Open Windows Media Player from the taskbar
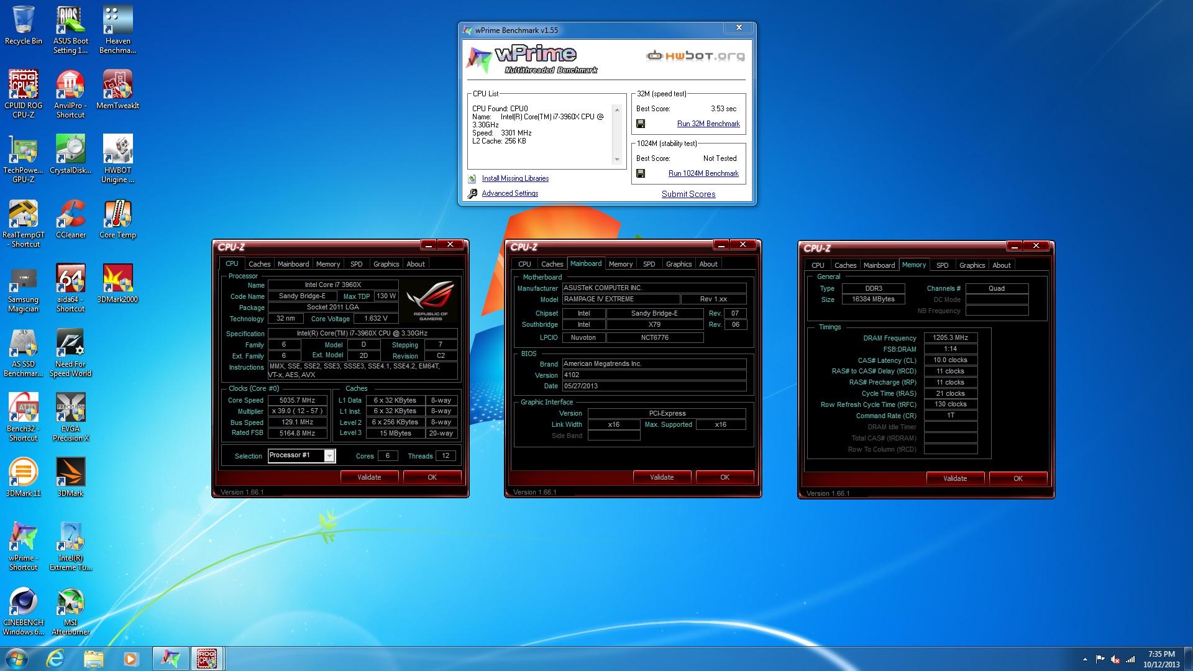This screenshot has height=671, width=1193. click(130, 659)
